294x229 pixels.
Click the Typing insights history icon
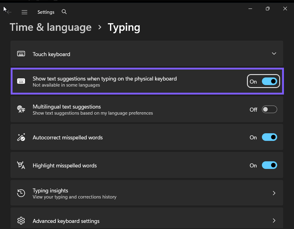(21, 193)
